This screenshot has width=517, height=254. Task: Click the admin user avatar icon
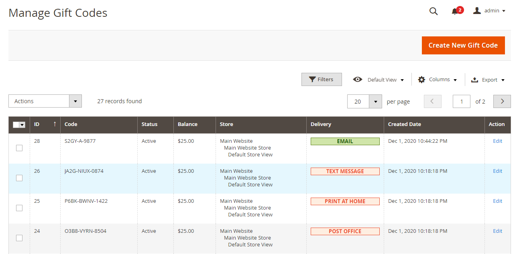[x=477, y=11]
